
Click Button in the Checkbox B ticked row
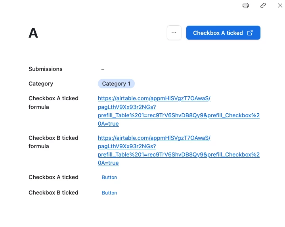click(x=109, y=193)
